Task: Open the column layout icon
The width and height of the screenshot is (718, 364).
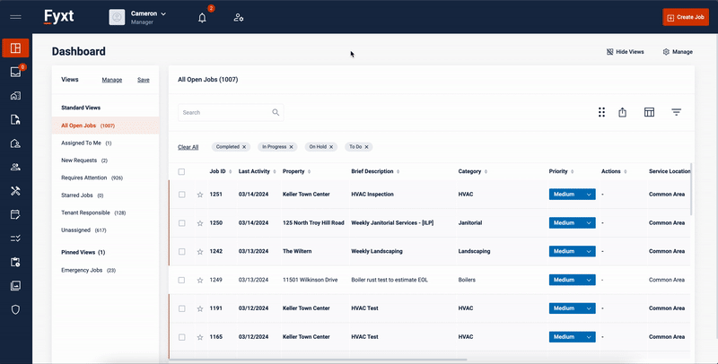Action: 649,112
